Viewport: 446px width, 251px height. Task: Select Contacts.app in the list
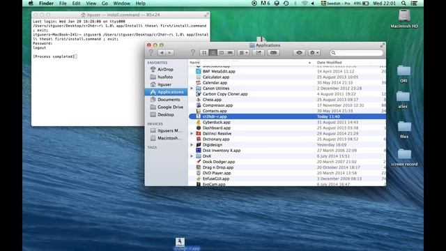pyautogui.click(x=287, y=111)
